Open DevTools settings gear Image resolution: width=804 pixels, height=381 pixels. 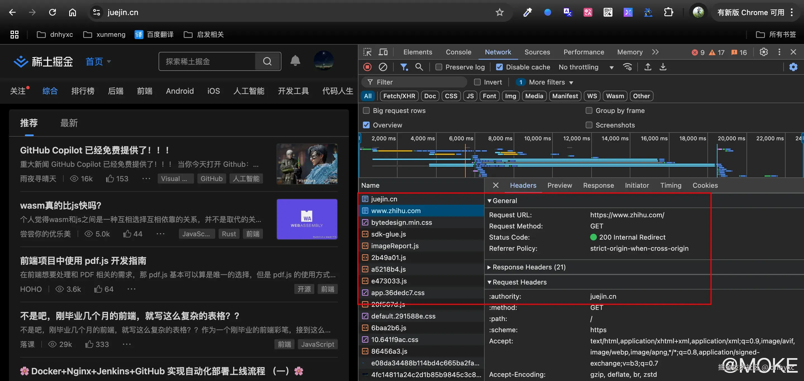pos(764,52)
